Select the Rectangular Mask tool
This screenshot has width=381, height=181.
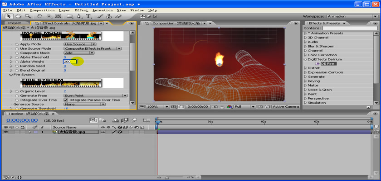click(x=70, y=16)
